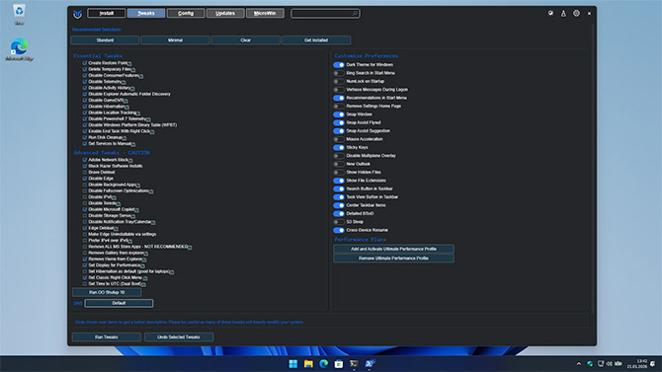This screenshot has height=372, width=662.
Task: Click Remove Ultimate Performance Profile
Action: click(393, 259)
